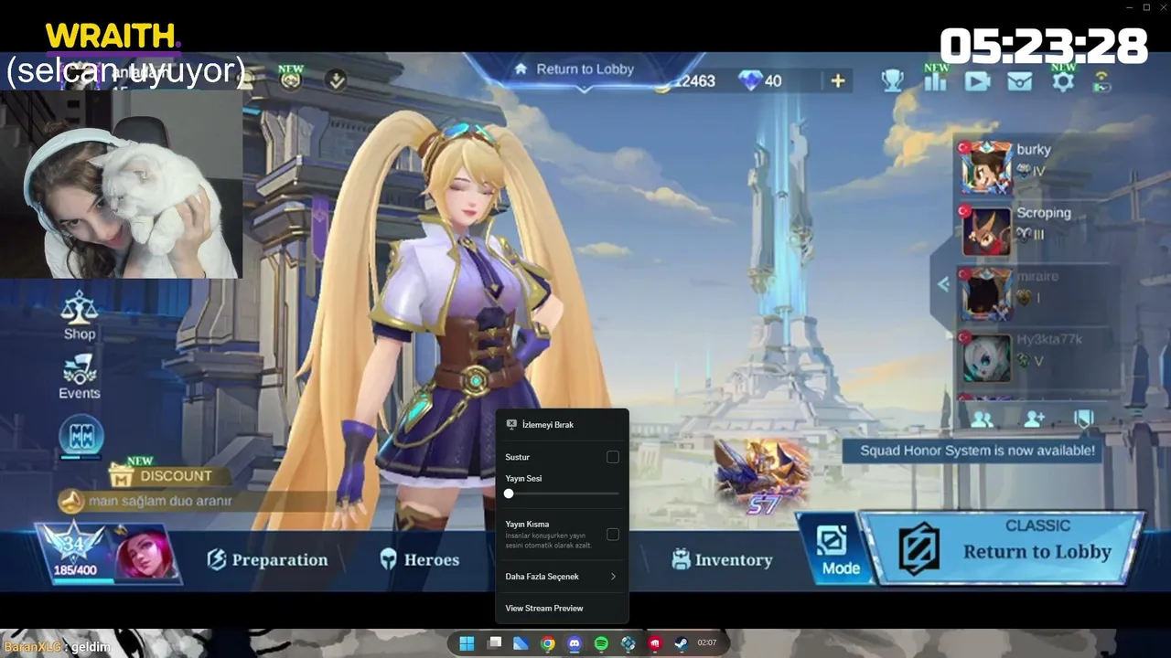The width and height of the screenshot is (1171, 658).
Task: Select İzlemeyi Bırak to stop watching
Action: 562,425
